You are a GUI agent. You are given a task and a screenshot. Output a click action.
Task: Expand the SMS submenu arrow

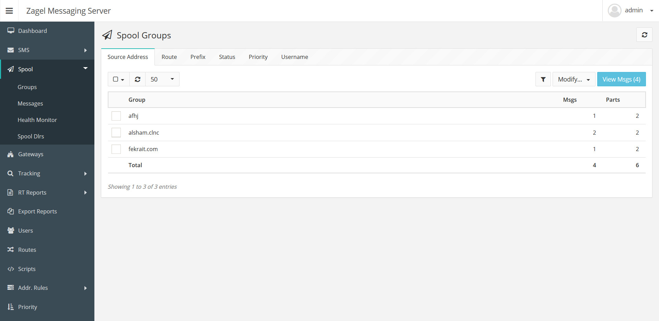point(85,50)
